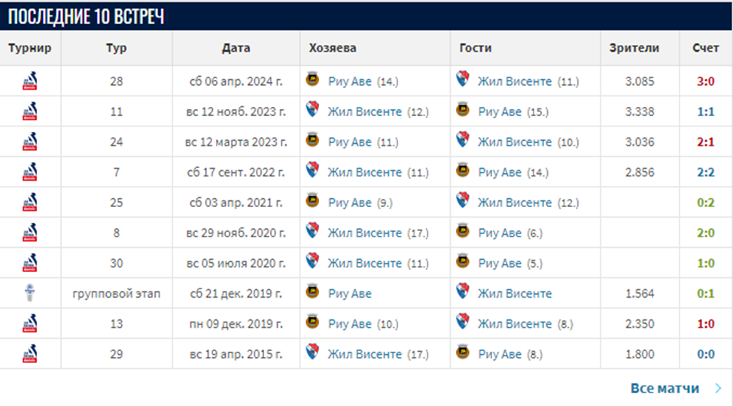Click the Турнир column header
733x406 pixels.
click(30, 48)
